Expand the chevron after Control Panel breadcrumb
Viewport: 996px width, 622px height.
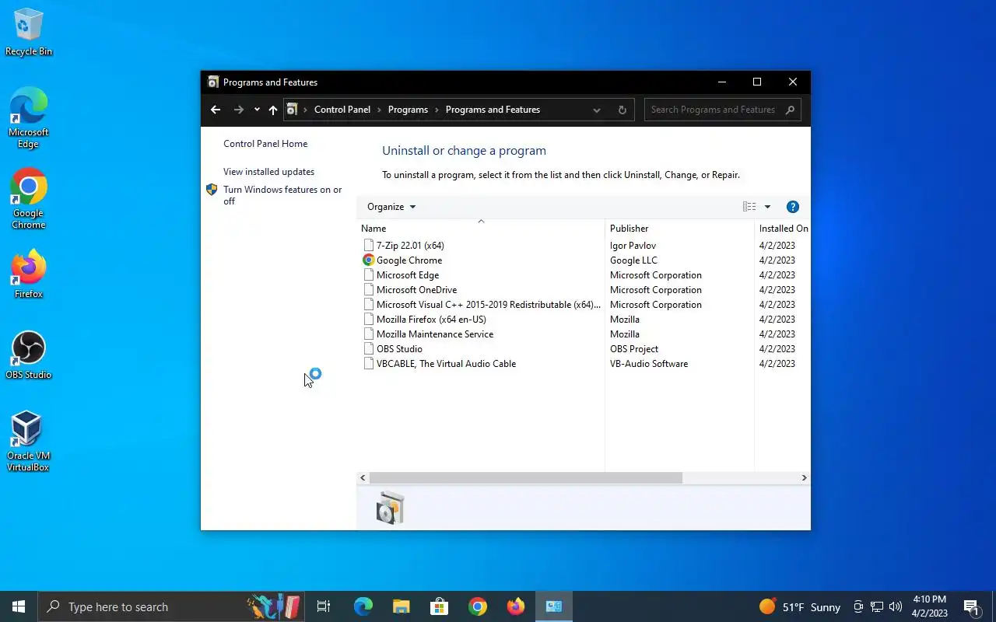point(379,110)
